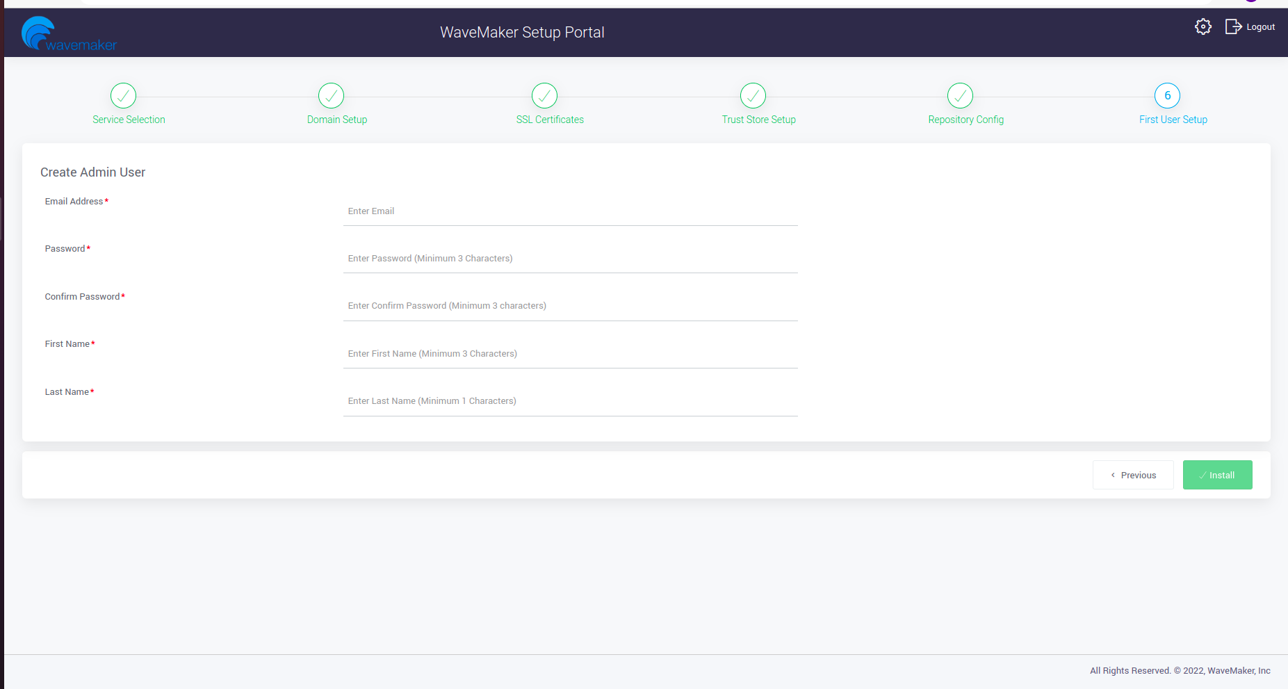
Task: Navigate to the Repository Config step
Action: (965, 119)
